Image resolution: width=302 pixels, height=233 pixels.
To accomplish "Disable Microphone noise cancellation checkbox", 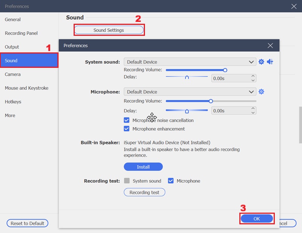I will pyautogui.click(x=127, y=120).
